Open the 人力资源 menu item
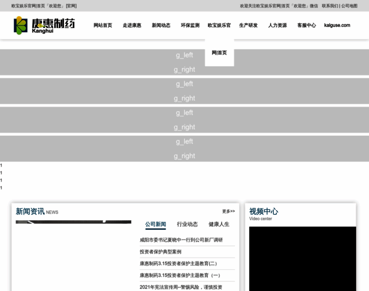Viewport: 369px width, 291px height. pyautogui.click(x=277, y=25)
